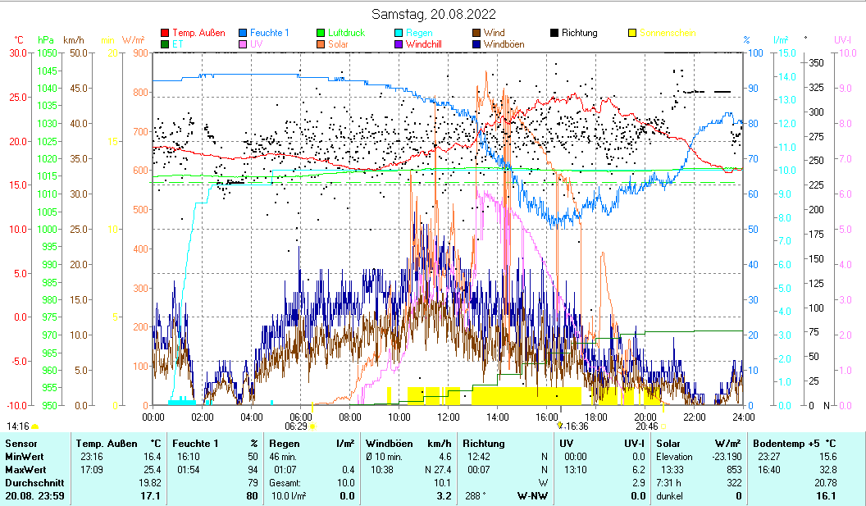Image resolution: width=866 pixels, height=506 pixels.
Task: Click the red Temp. Außen legend swatch
Action: 165,33
